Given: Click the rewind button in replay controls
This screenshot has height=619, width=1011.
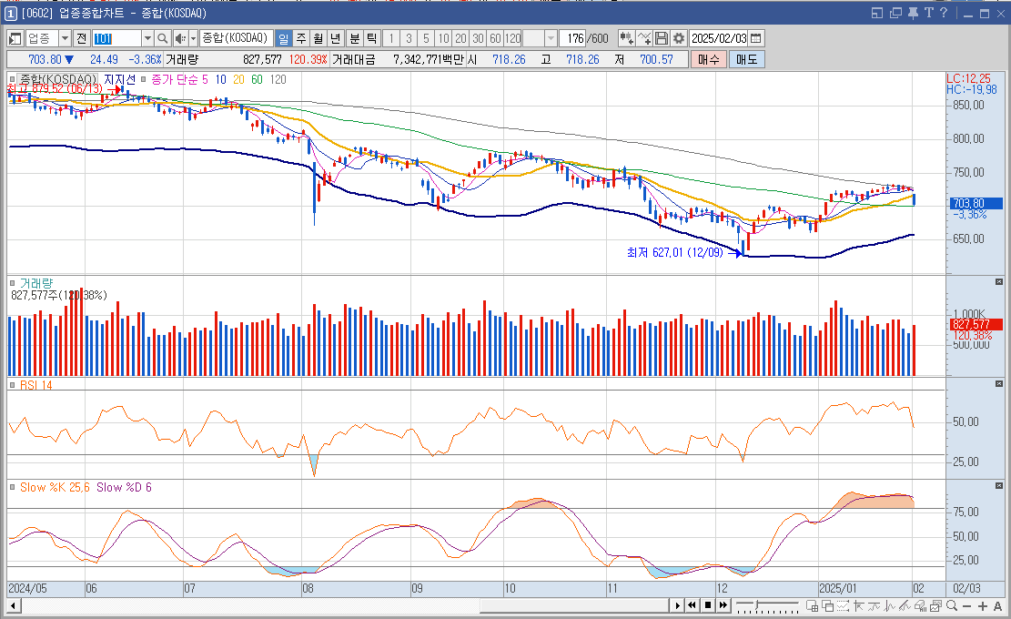Looking at the screenshot, I should tap(692, 605).
